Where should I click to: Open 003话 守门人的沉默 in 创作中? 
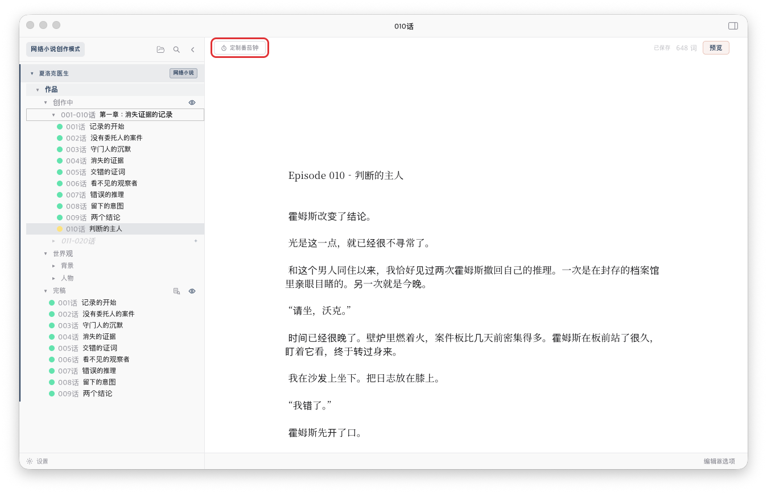click(x=115, y=149)
